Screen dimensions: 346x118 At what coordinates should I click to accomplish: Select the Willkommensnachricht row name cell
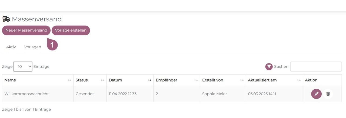point(26,94)
